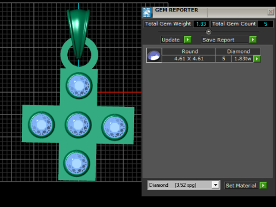Collapse panel with the round arrow handle
The image size is (276, 207).
coord(209,32)
